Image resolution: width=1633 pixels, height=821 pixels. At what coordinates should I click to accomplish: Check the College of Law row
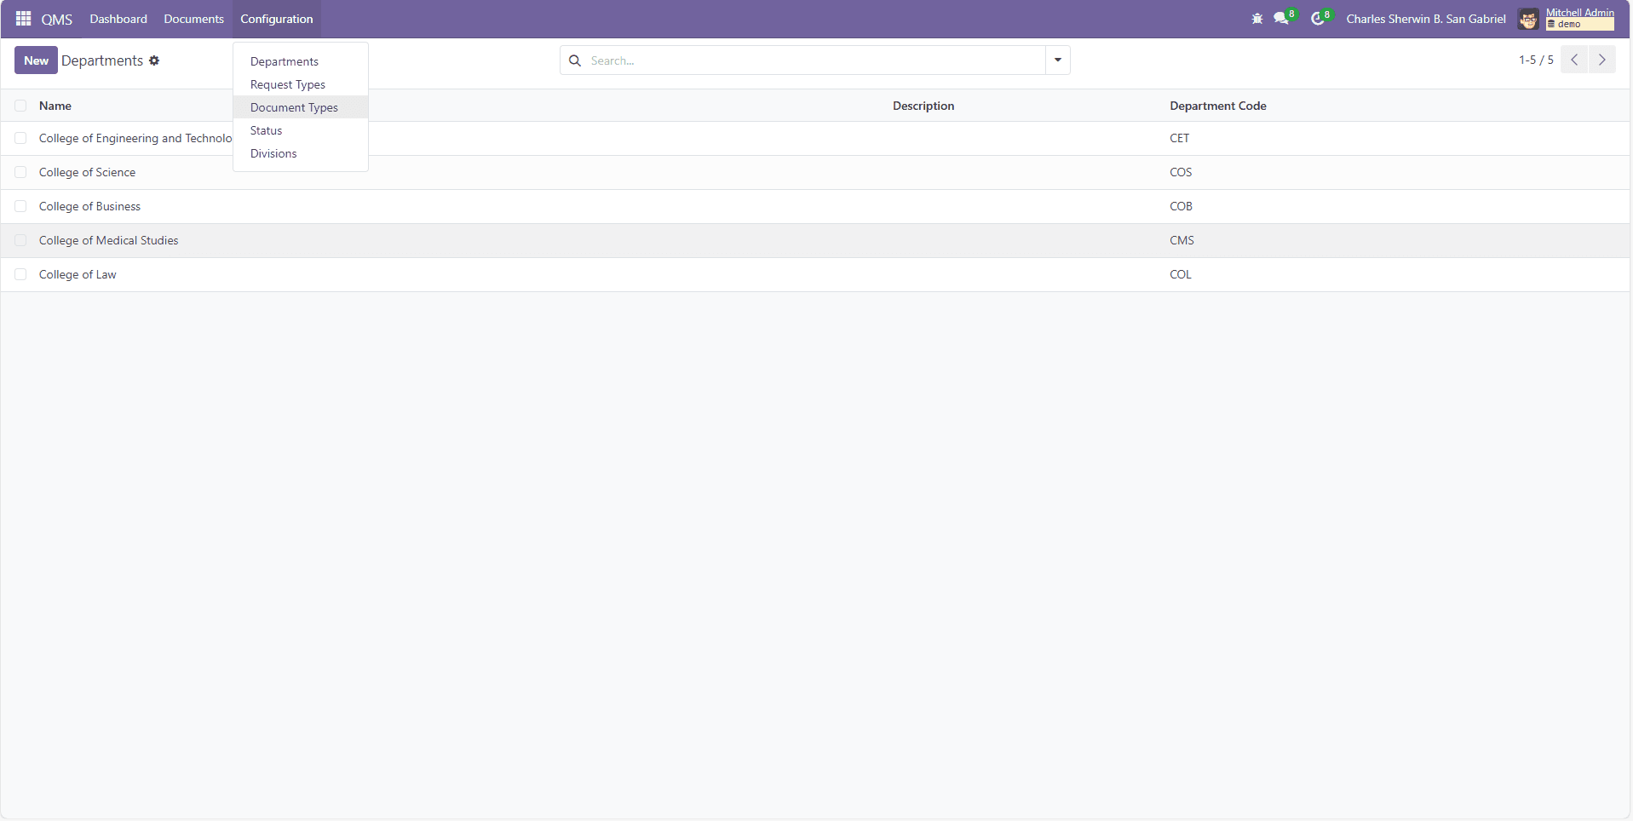tap(20, 274)
